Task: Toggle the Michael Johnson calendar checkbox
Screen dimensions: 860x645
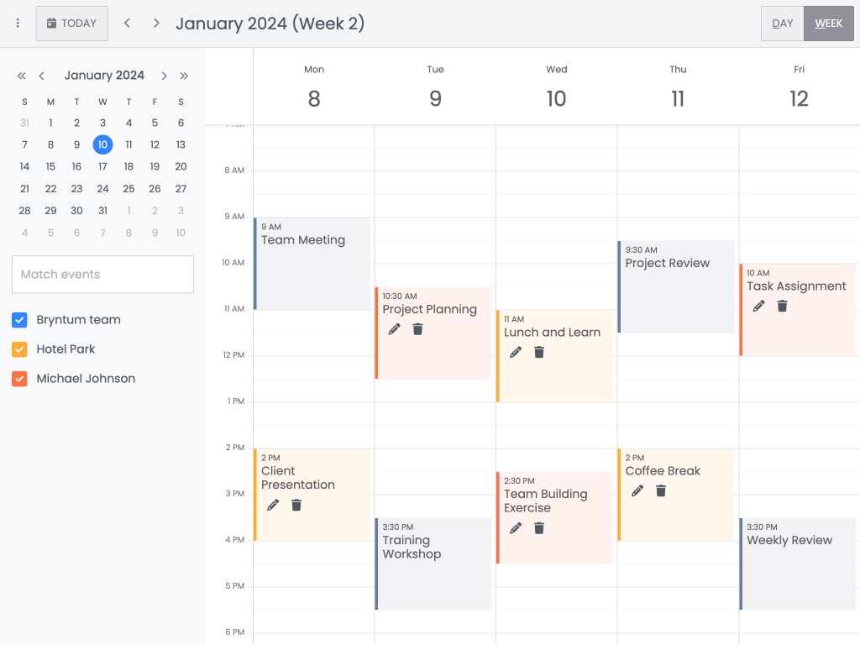Action: (x=20, y=379)
